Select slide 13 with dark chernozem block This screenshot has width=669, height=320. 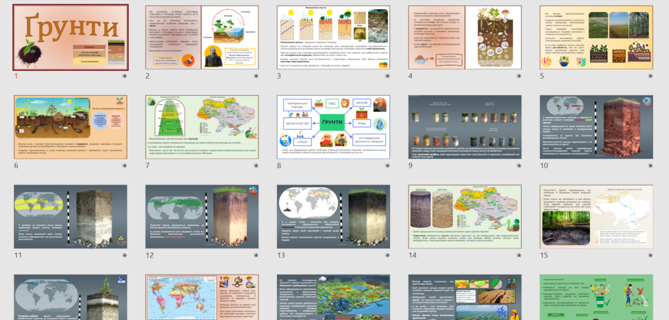pyautogui.click(x=334, y=216)
